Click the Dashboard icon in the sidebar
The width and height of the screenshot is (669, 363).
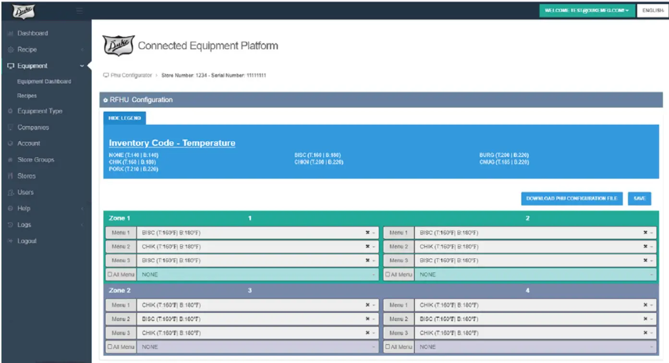click(10, 34)
